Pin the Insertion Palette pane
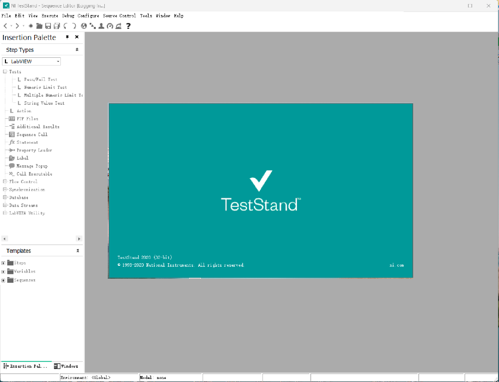The width and height of the screenshot is (499, 382). (x=67, y=37)
